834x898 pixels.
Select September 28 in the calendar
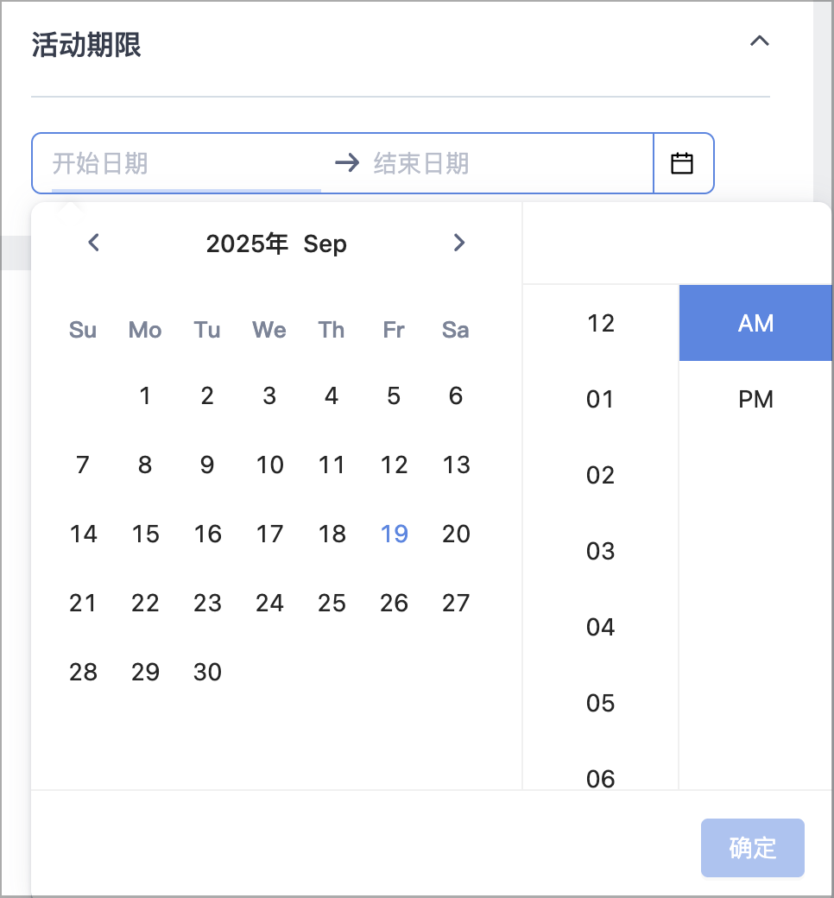coord(83,672)
